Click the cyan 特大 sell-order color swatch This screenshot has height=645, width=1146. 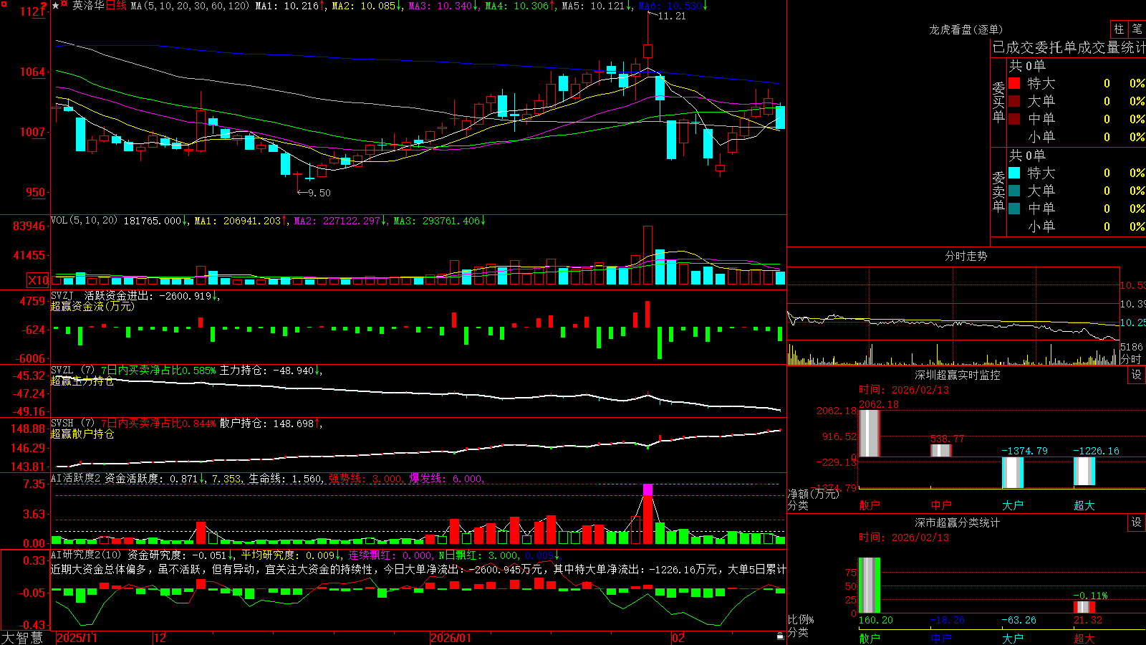pyautogui.click(x=1014, y=173)
